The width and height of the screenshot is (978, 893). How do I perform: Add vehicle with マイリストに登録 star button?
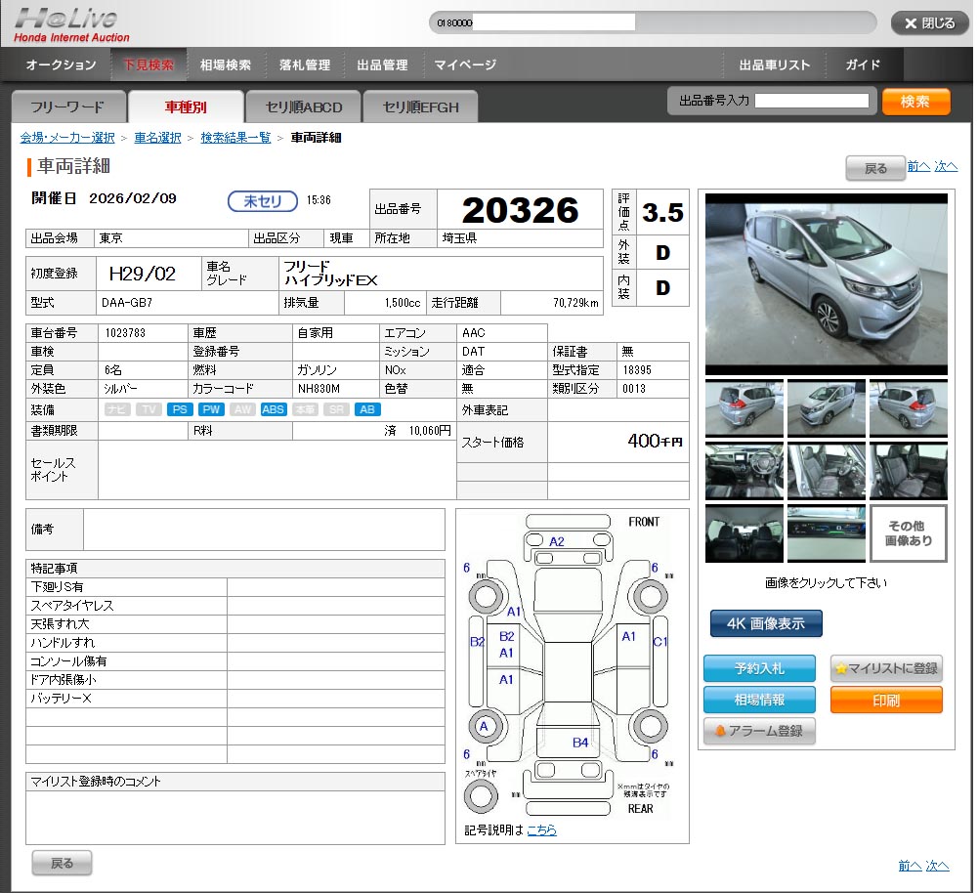coord(886,668)
